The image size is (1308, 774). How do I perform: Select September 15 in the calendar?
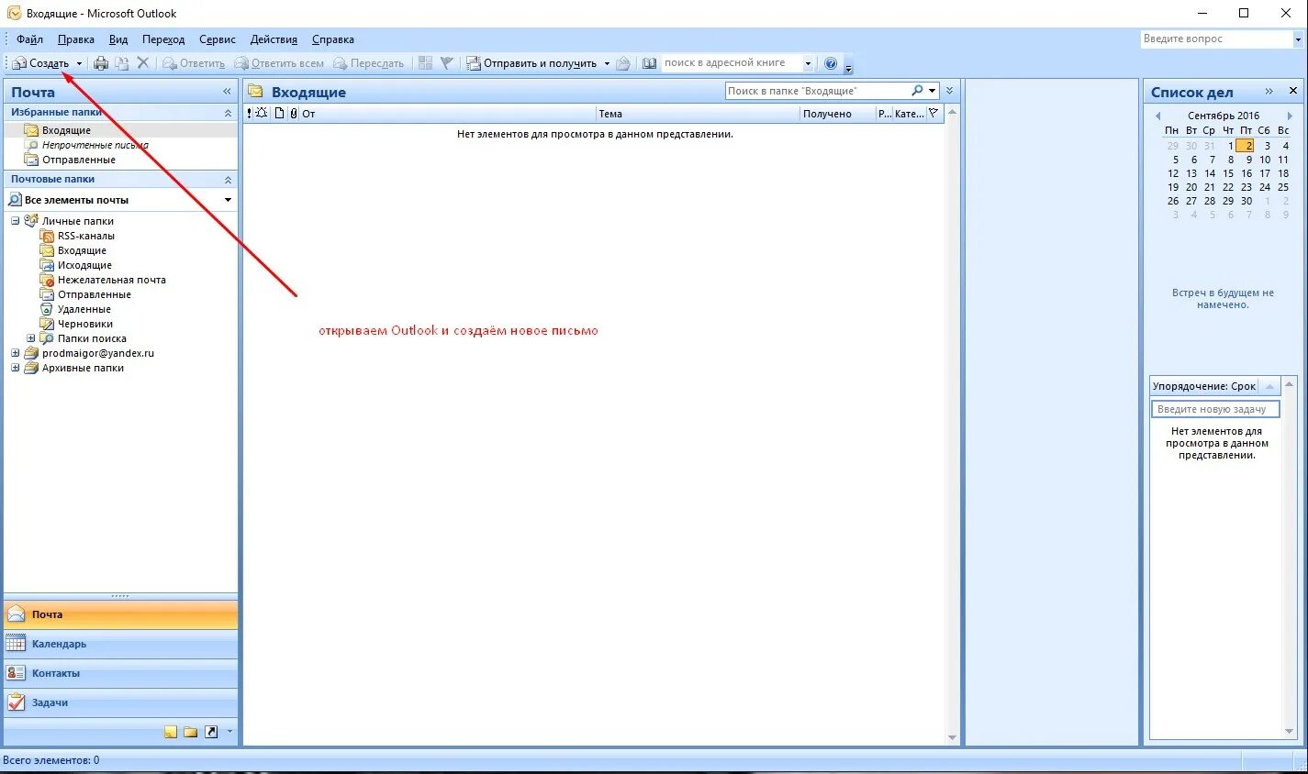tap(1228, 173)
